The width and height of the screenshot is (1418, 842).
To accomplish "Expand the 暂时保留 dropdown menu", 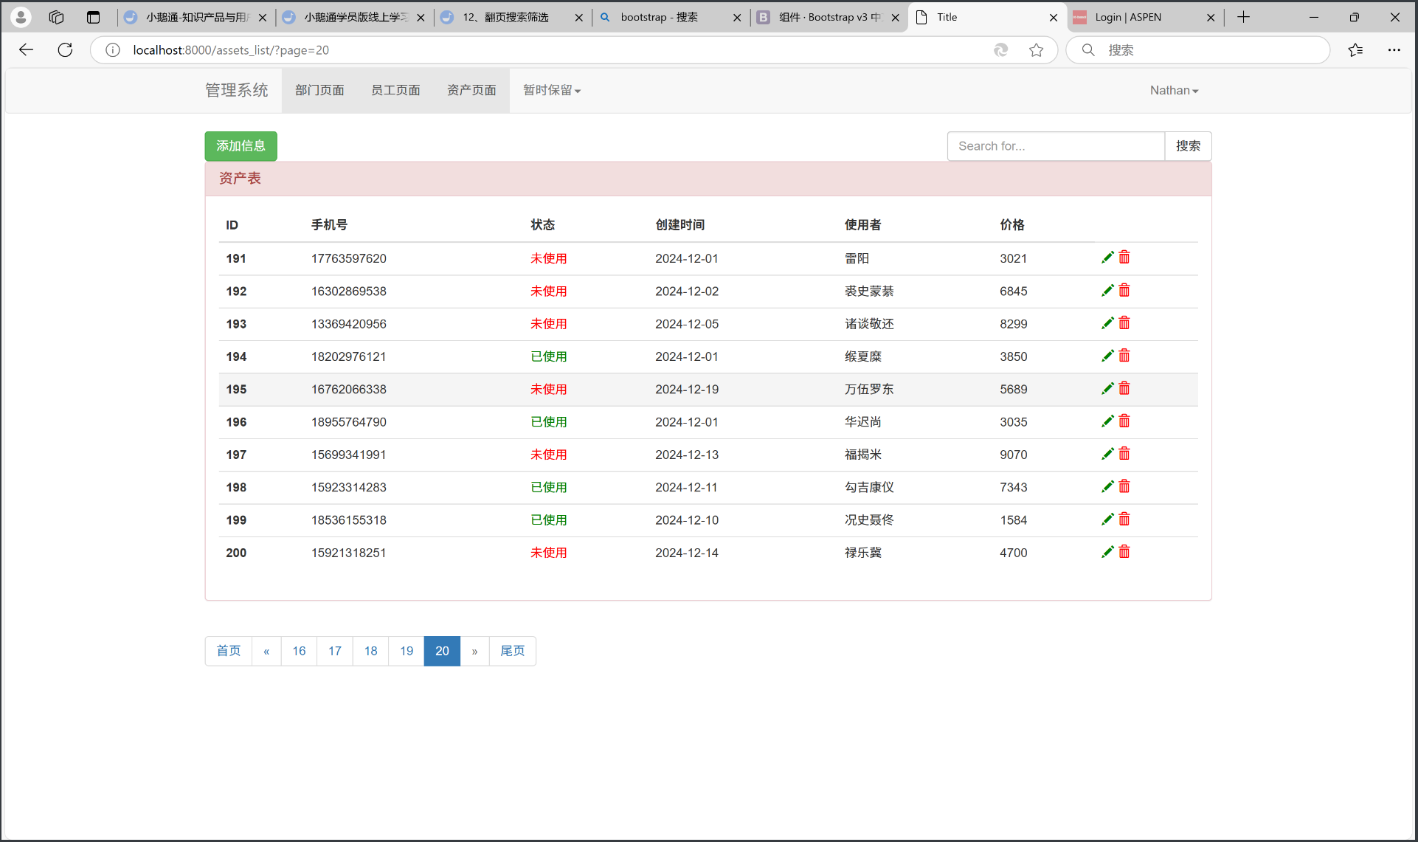I will click(x=551, y=91).
